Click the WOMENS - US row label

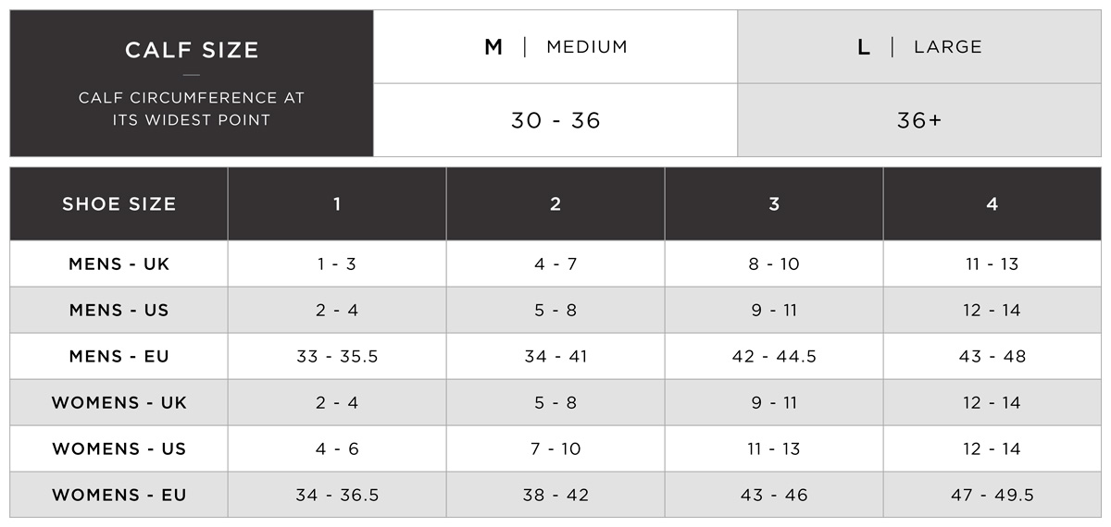(119, 448)
